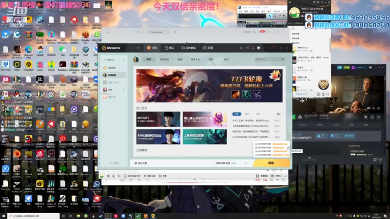Click the microphone icon in the lower window toolbar
Viewport: 390px width, 219px height.
click(114, 176)
